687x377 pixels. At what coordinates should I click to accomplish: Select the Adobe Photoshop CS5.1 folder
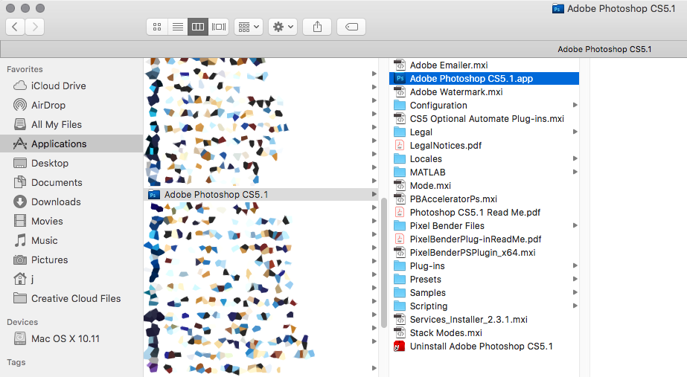pyautogui.click(x=261, y=194)
